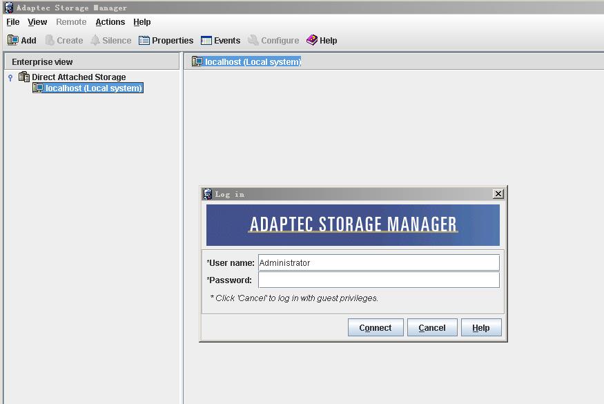The width and height of the screenshot is (604, 404).
Task: Open the Actions menu
Action: pos(110,22)
